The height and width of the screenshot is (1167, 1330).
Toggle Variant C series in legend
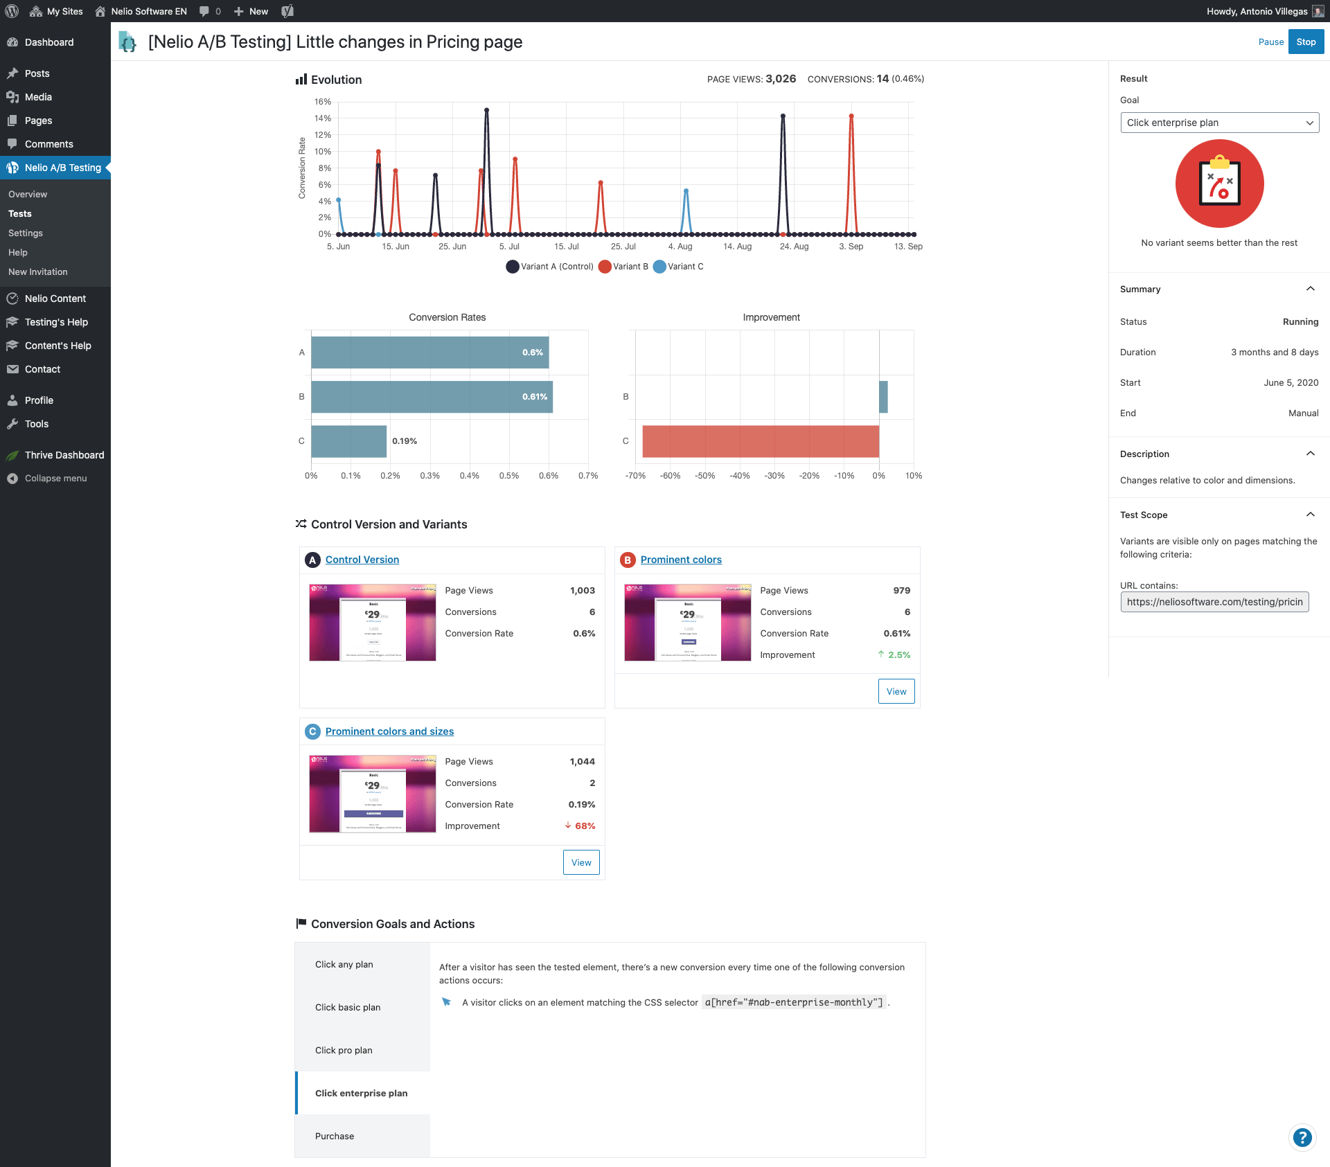tap(678, 267)
